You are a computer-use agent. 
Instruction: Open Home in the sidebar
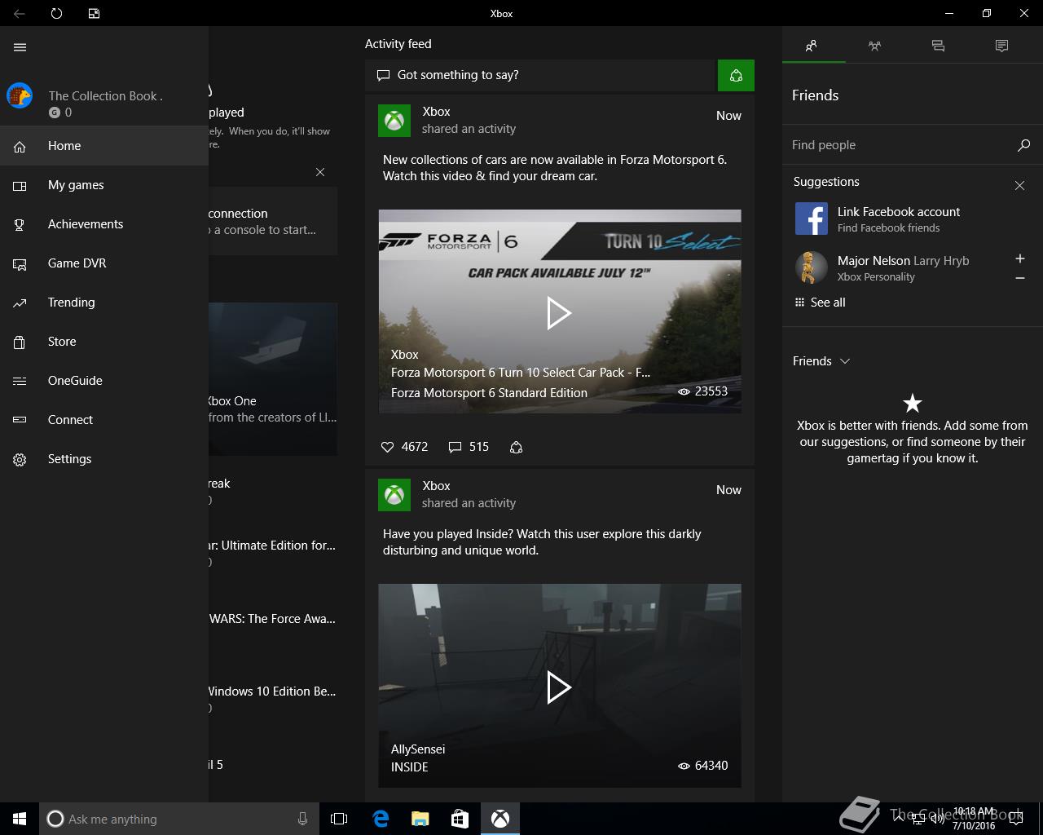click(x=104, y=146)
